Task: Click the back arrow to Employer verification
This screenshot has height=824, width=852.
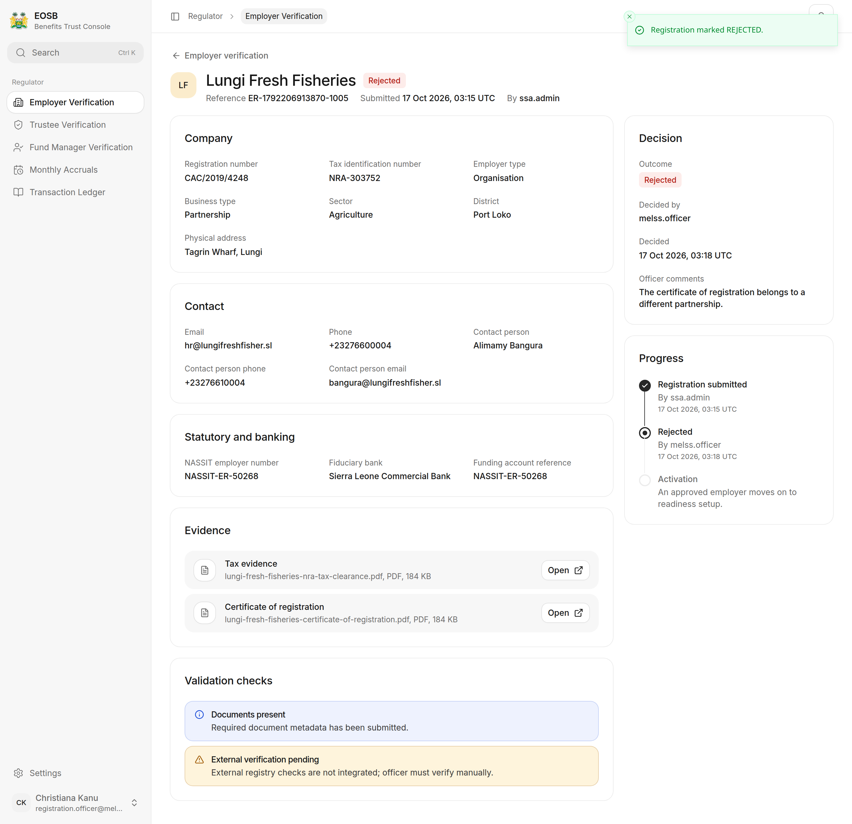Action: pyautogui.click(x=176, y=56)
